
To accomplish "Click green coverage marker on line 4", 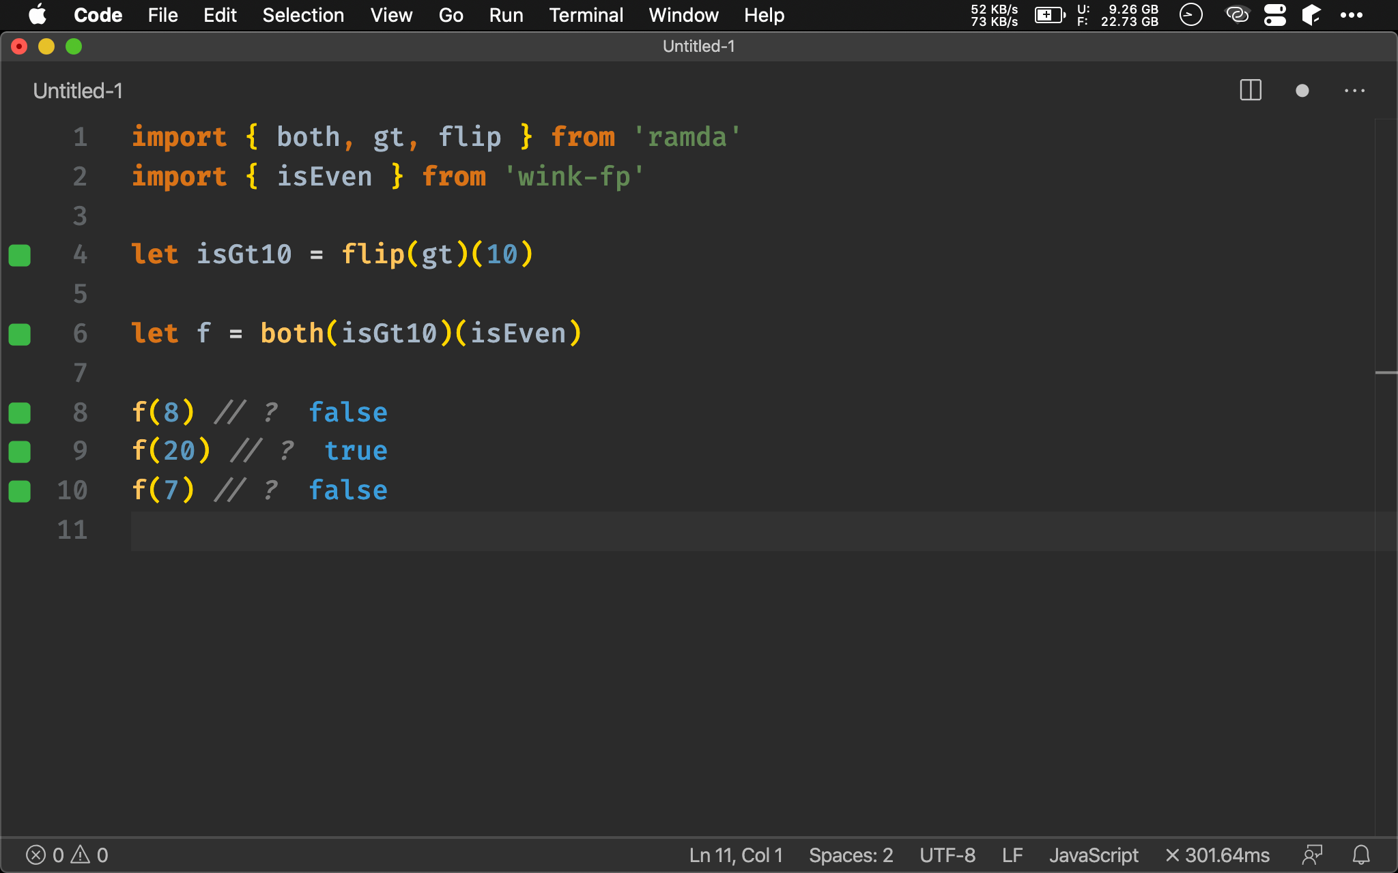I will pyautogui.click(x=20, y=255).
